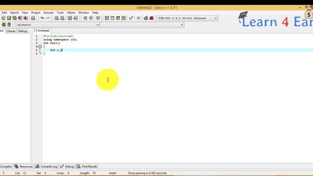Switch to the Debug side panel tab
Viewport: 313px width, 176px height.
click(x=22, y=31)
